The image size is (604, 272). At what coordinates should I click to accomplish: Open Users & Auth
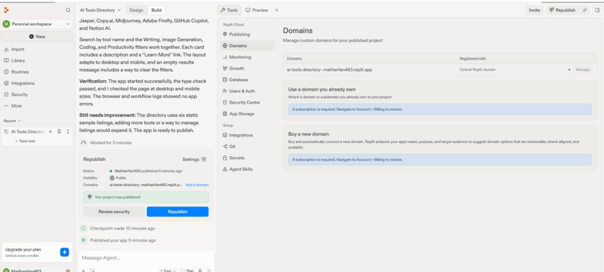(248, 91)
